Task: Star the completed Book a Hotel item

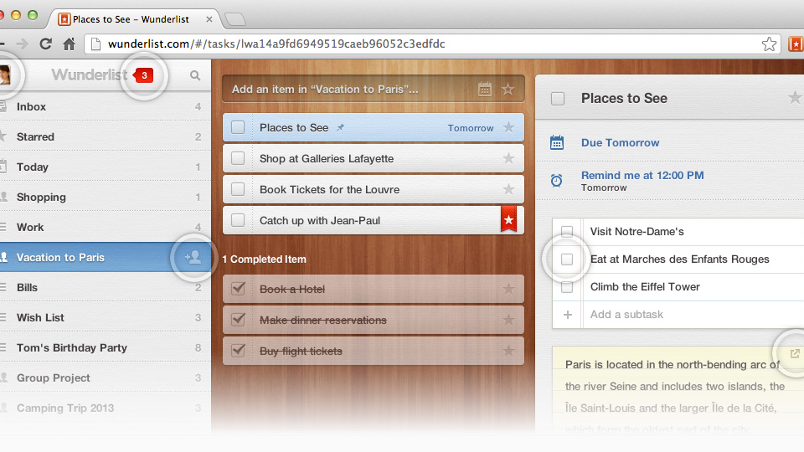Action: (508, 289)
